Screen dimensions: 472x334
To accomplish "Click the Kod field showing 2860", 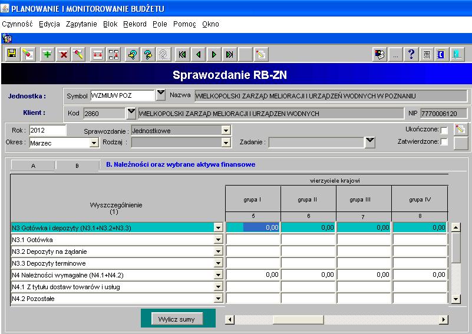I will point(104,114).
